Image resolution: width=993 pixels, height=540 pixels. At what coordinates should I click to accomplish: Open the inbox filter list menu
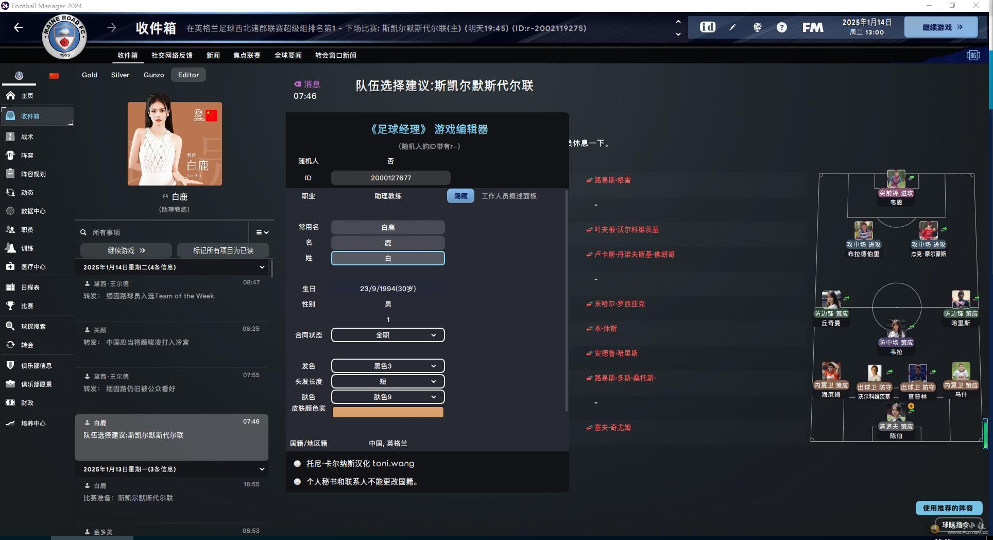coord(262,232)
